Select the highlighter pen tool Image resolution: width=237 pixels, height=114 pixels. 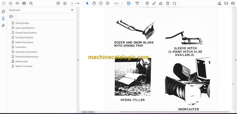[154, 3]
